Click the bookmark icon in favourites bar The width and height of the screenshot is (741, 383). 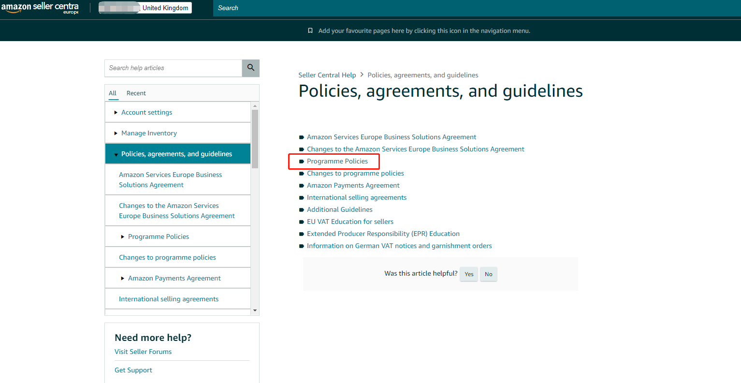coord(310,30)
